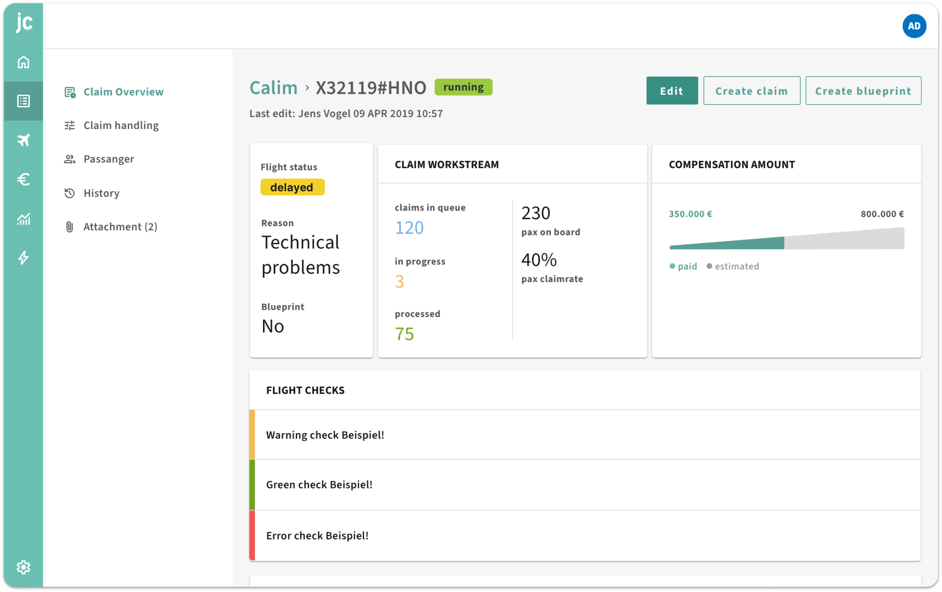Screen dimensions: 942x592
Task: Click the jc logo
Action: [x=24, y=23]
